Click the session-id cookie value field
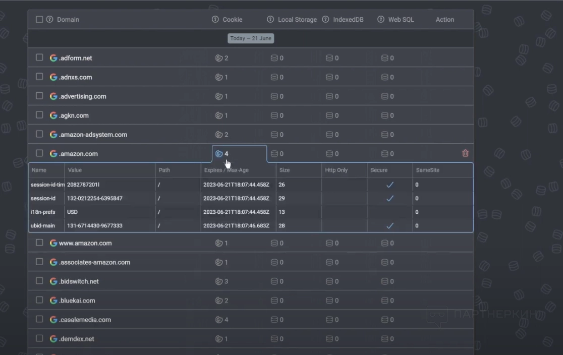563x355 pixels. coord(95,198)
